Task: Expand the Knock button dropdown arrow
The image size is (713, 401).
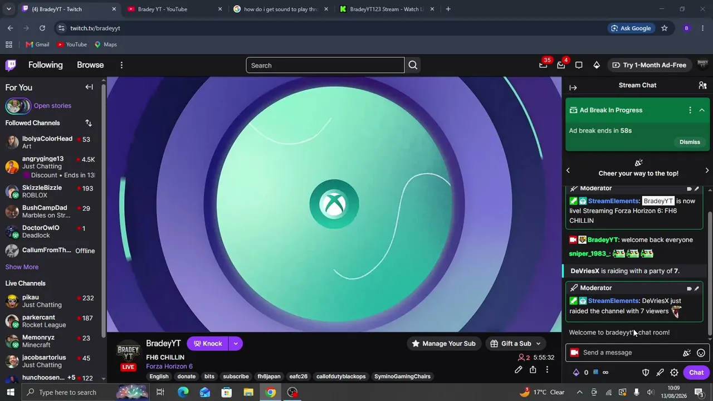Action: click(x=236, y=344)
